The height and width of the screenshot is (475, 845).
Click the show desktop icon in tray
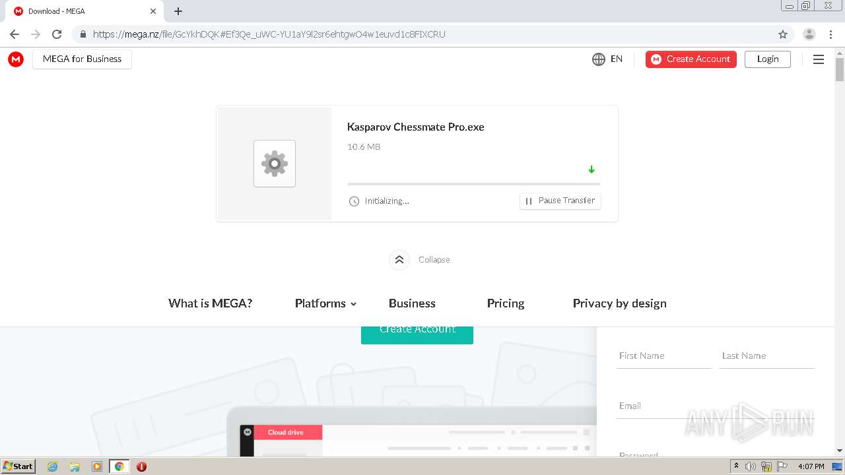838,466
